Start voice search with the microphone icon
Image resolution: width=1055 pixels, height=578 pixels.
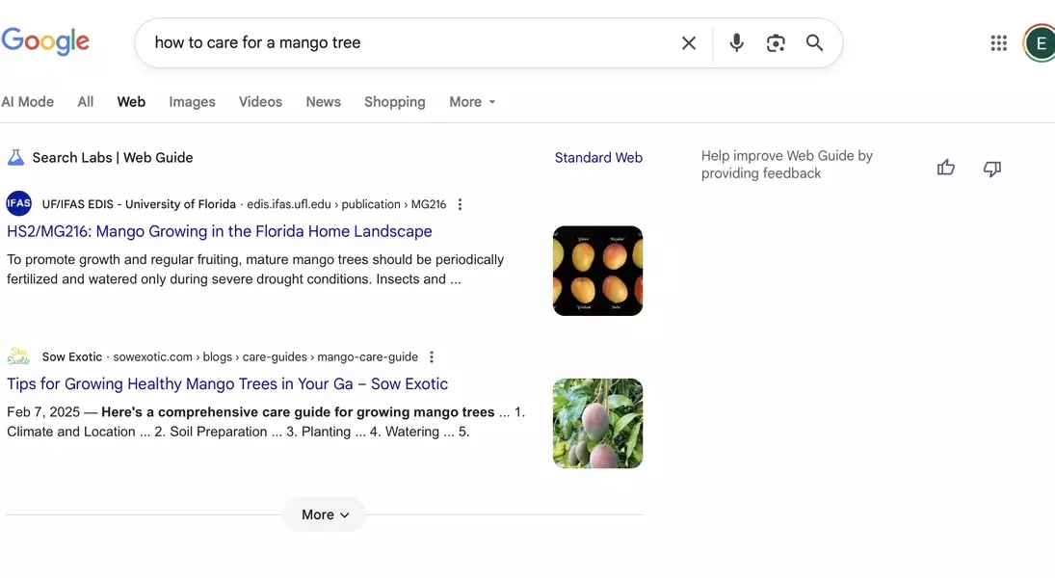pyautogui.click(x=737, y=43)
